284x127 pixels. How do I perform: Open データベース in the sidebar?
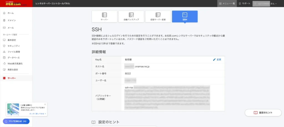pos(13,58)
